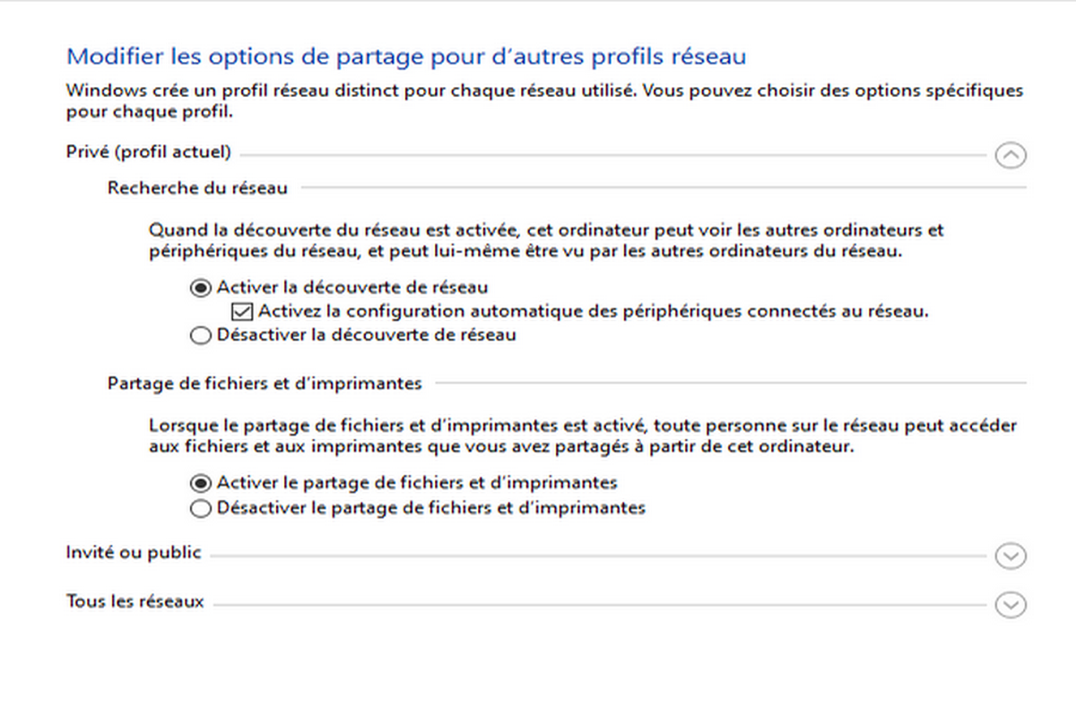Select the Activer la découverte de réseau radio button
The height and width of the screenshot is (717, 1076).
point(200,288)
